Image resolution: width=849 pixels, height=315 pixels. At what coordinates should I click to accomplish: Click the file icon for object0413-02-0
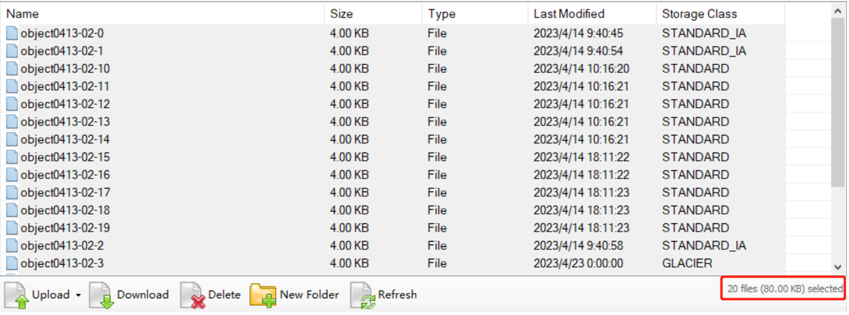tap(12, 33)
